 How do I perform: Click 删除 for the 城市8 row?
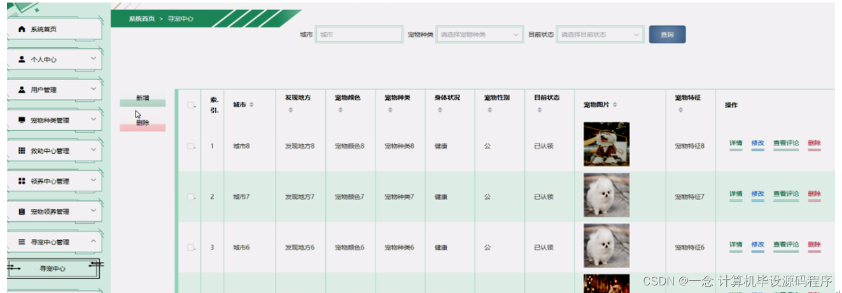(814, 144)
